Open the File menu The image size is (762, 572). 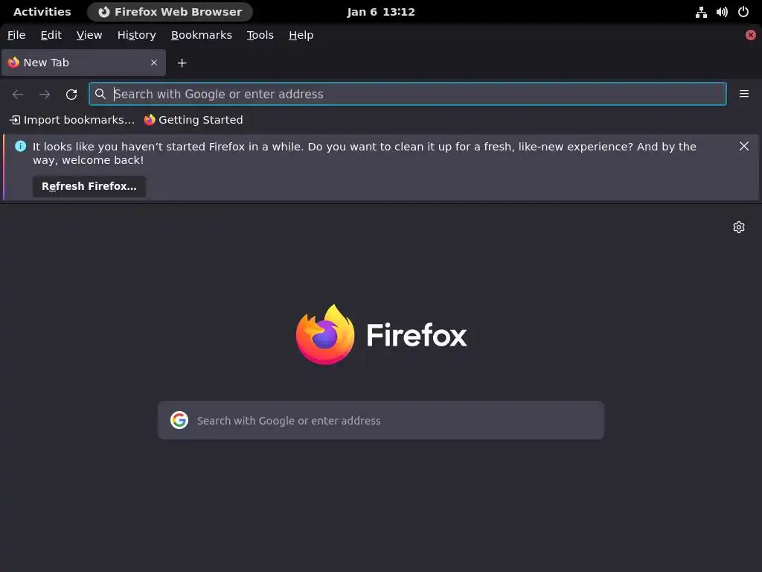(16, 35)
